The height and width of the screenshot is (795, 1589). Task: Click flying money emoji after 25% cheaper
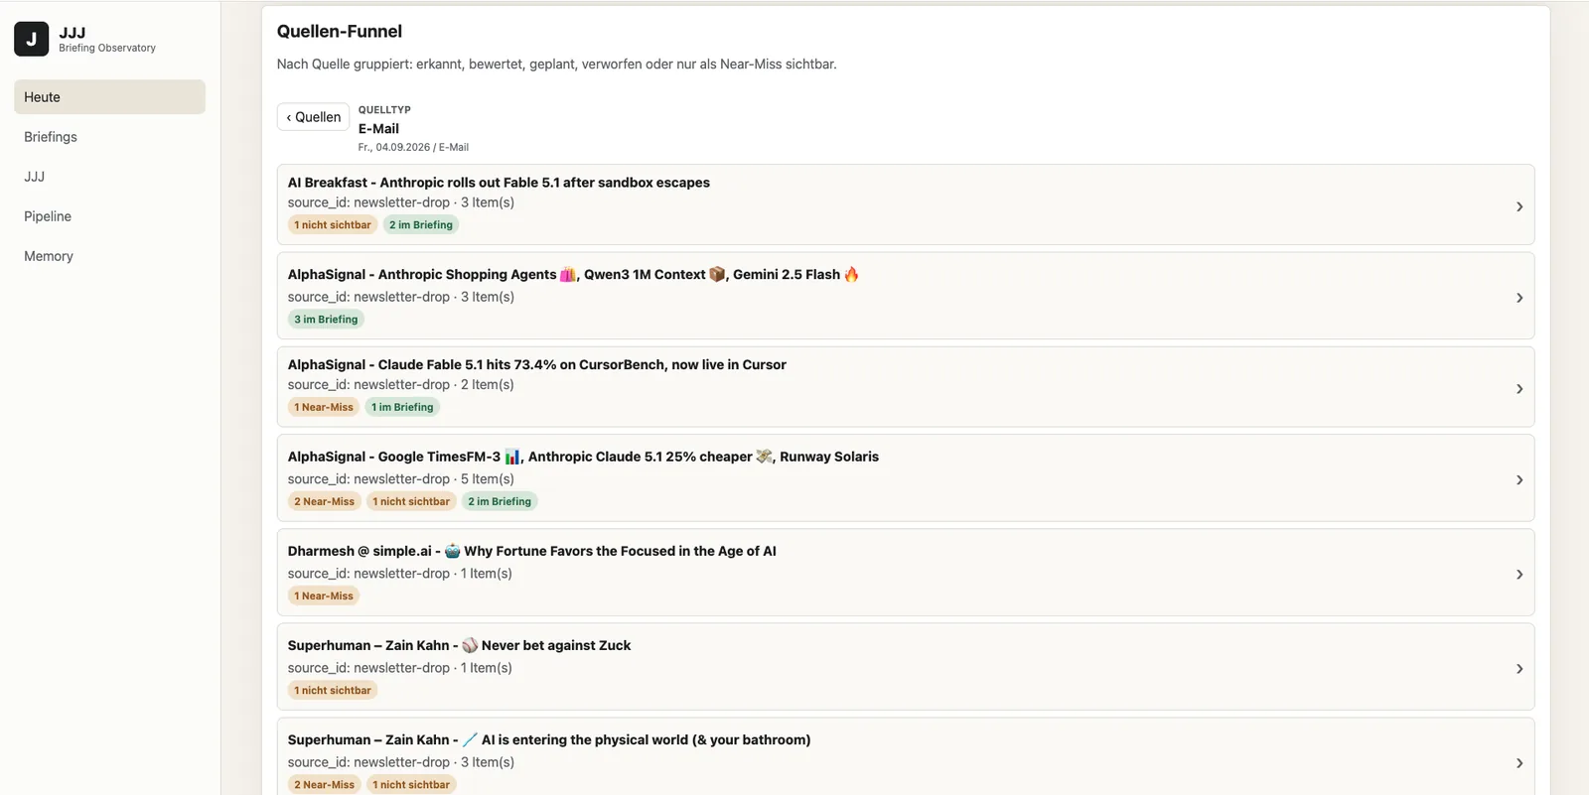click(764, 457)
